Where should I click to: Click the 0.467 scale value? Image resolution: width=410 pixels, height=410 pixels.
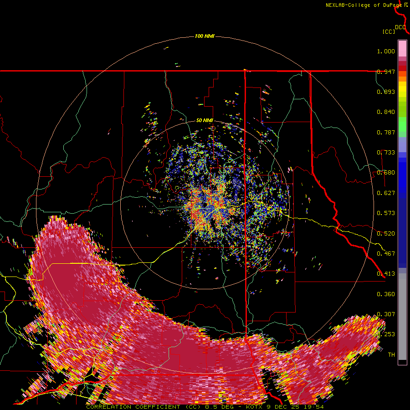(386, 254)
